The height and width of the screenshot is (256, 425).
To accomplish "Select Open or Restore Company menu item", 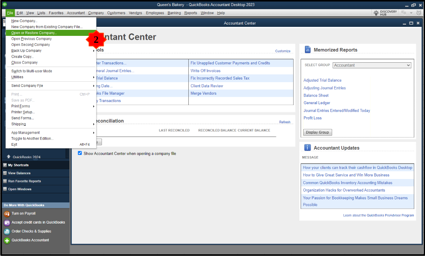I will pos(51,33).
